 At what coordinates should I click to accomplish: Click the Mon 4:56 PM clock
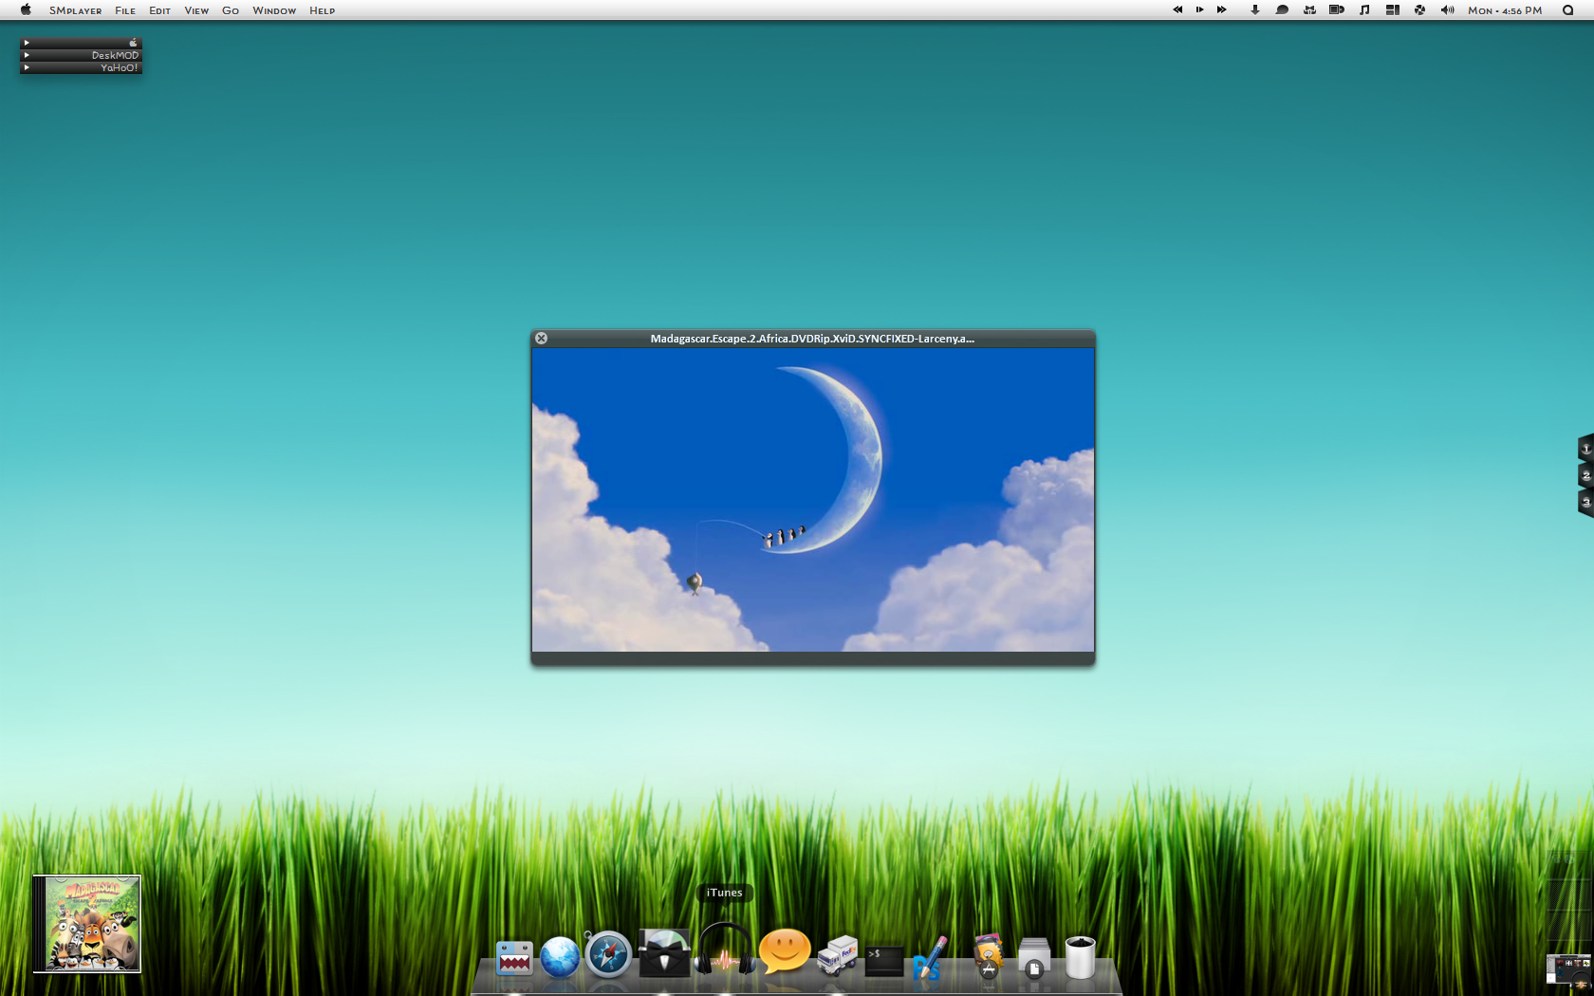click(1505, 10)
